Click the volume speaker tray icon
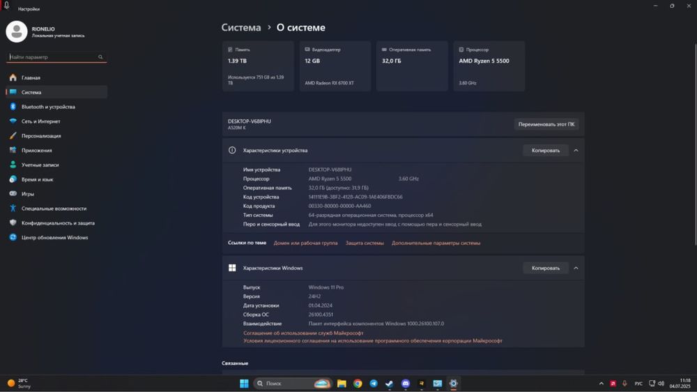The width and height of the screenshot is (697, 392). click(x=661, y=384)
